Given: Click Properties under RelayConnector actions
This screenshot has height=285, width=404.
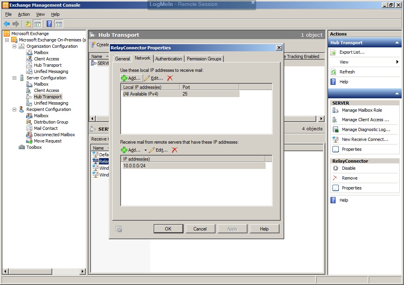Looking at the screenshot, I should click(351, 188).
